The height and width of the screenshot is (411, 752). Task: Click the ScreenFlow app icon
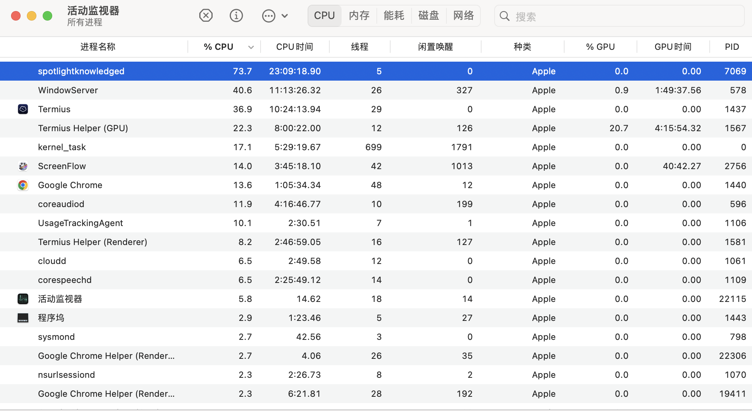point(23,166)
